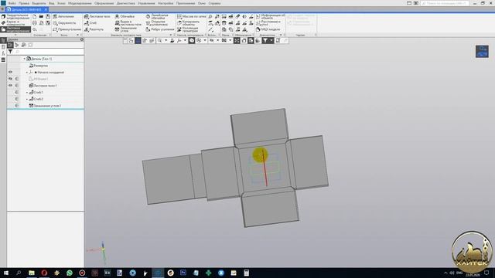Viewport: 495px width, 278px height.
Task: Expand the Эскиз panel options arrow
Action: [77, 35]
